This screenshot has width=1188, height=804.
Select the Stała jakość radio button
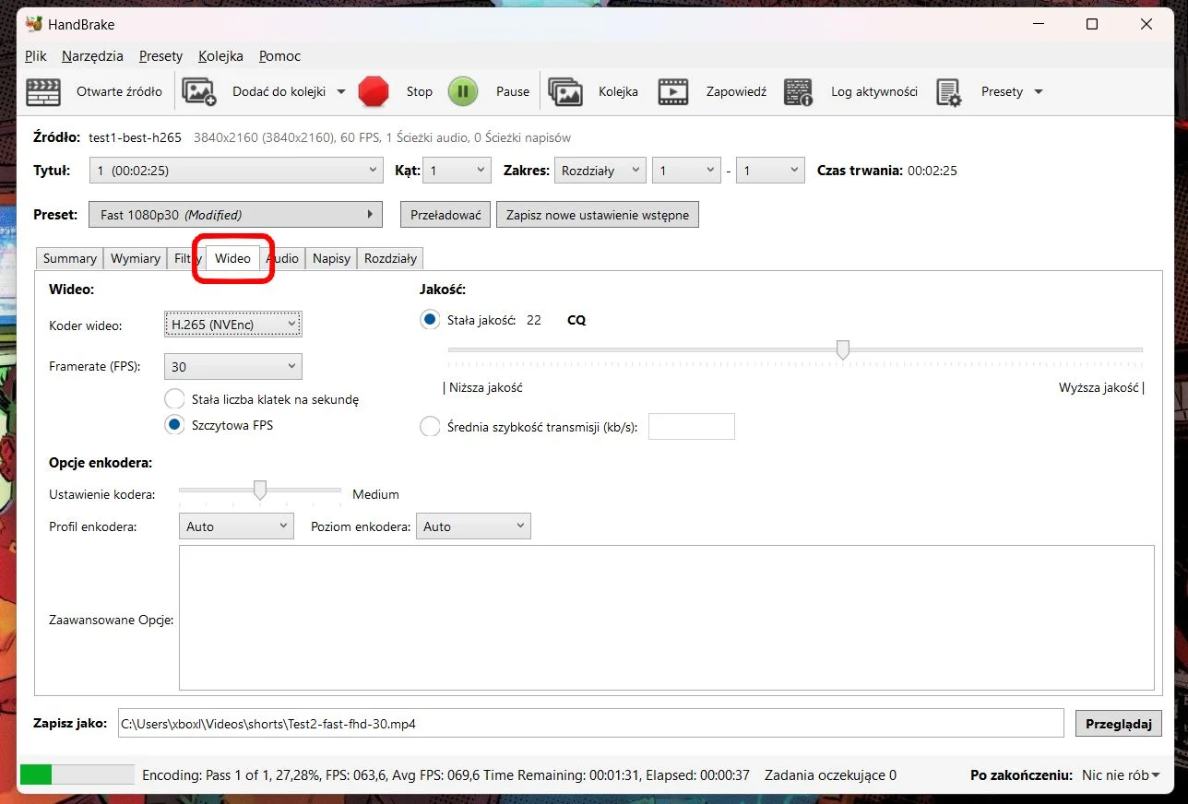coord(430,320)
